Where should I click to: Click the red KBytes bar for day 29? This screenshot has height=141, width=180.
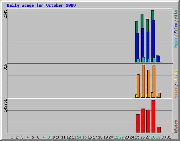tap(159, 130)
